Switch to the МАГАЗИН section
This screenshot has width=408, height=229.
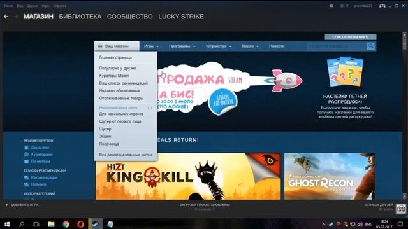(x=38, y=17)
